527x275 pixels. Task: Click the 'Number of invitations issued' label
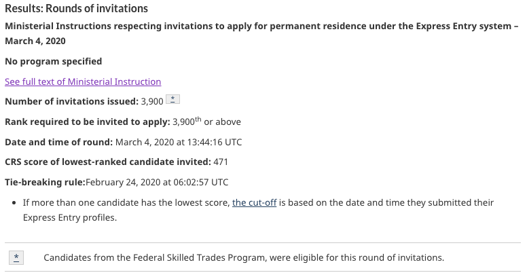[71, 101]
